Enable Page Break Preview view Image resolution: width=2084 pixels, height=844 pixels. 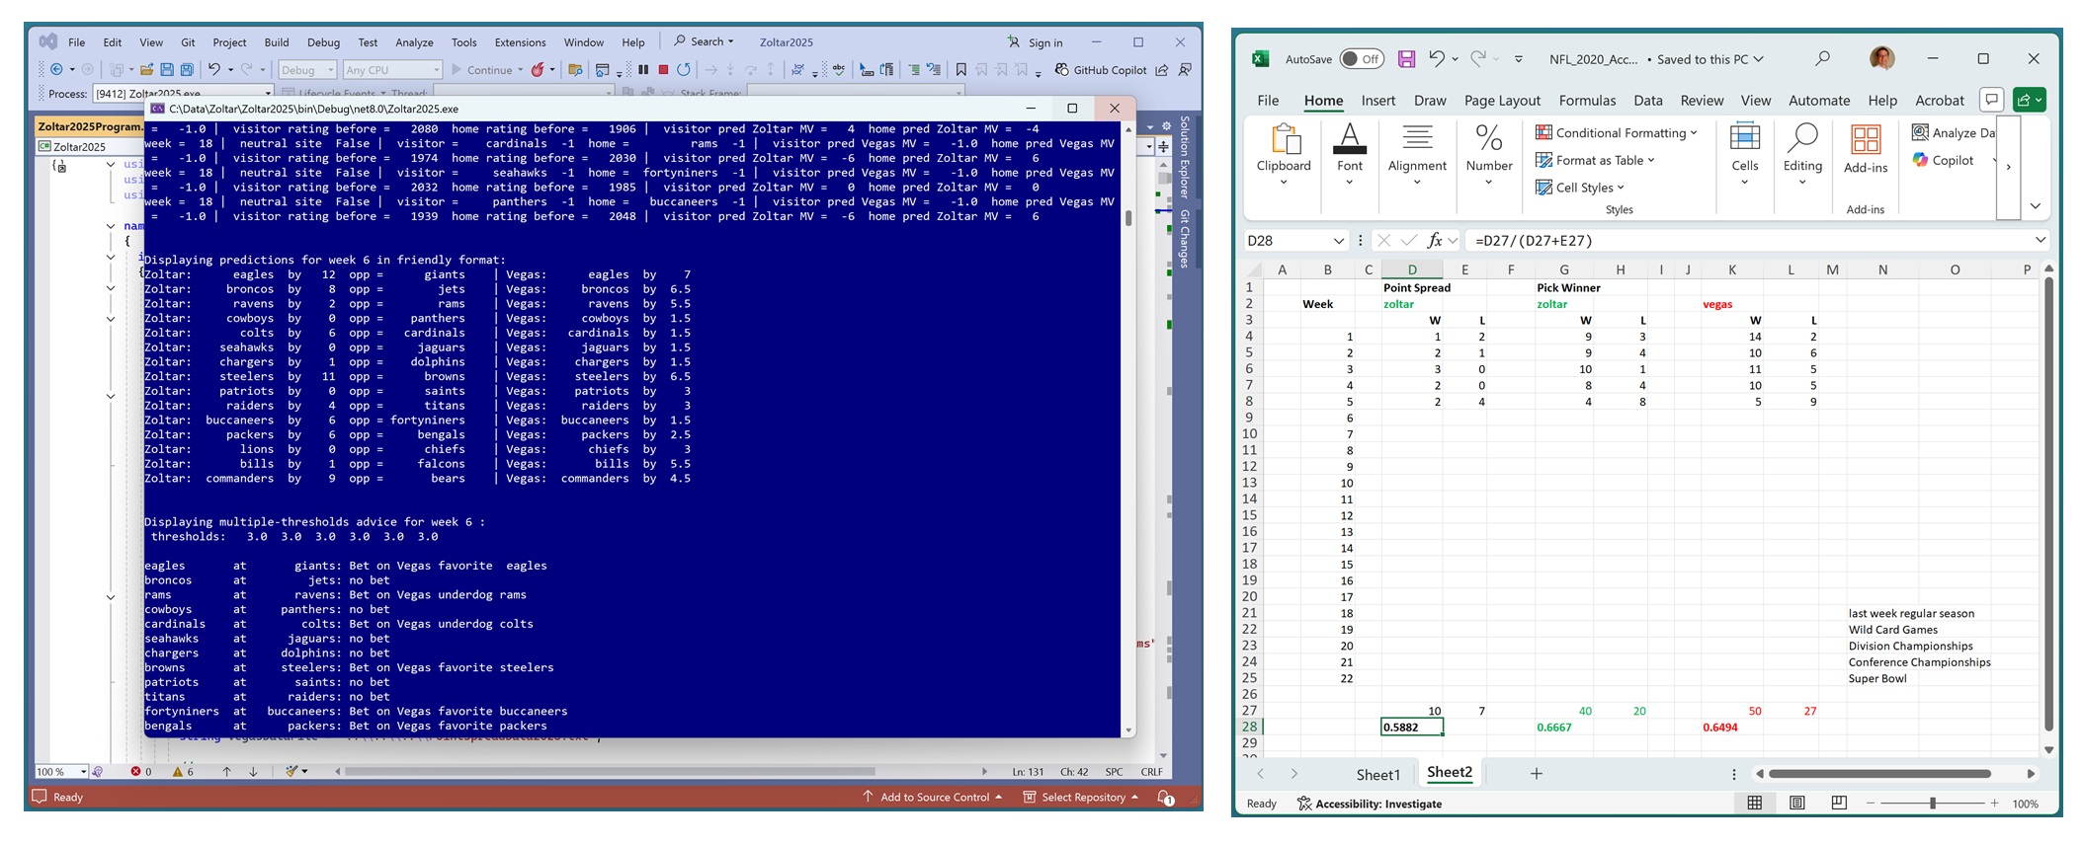click(1838, 804)
